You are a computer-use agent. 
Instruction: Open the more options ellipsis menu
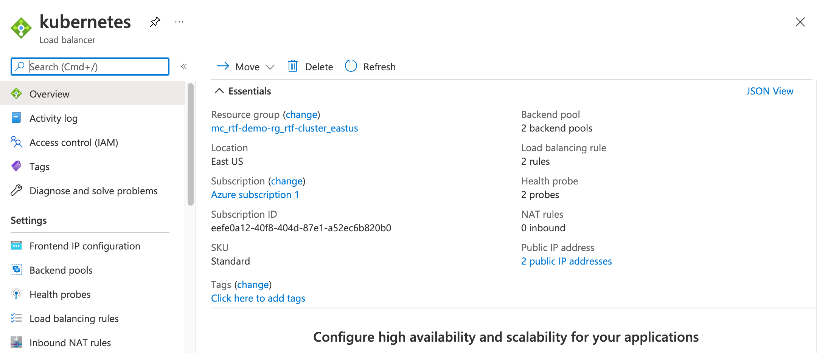(179, 22)
